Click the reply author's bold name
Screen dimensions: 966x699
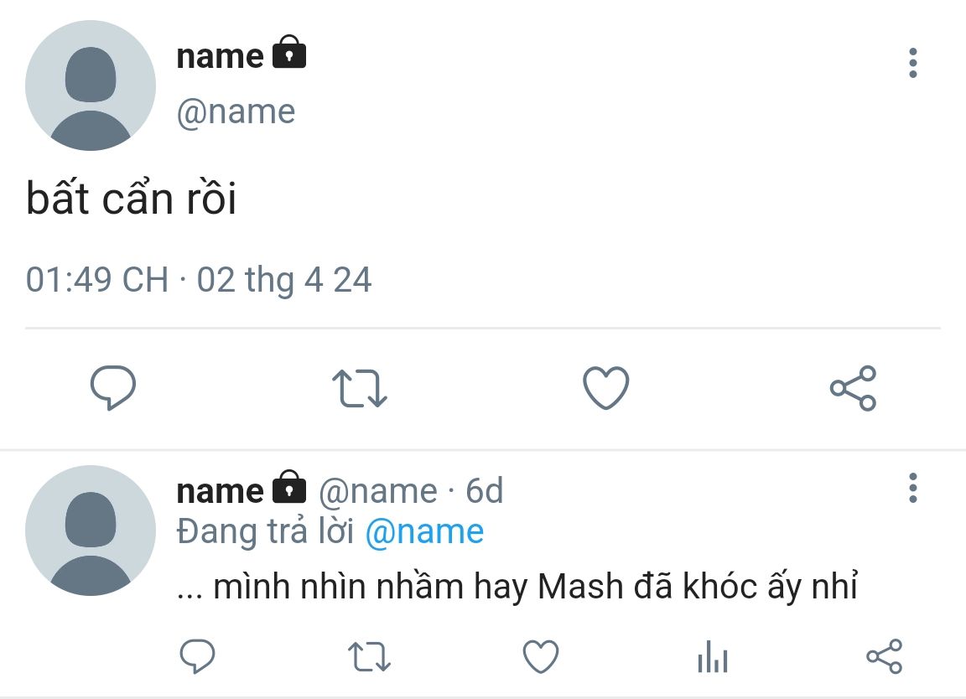pos(220,490)
